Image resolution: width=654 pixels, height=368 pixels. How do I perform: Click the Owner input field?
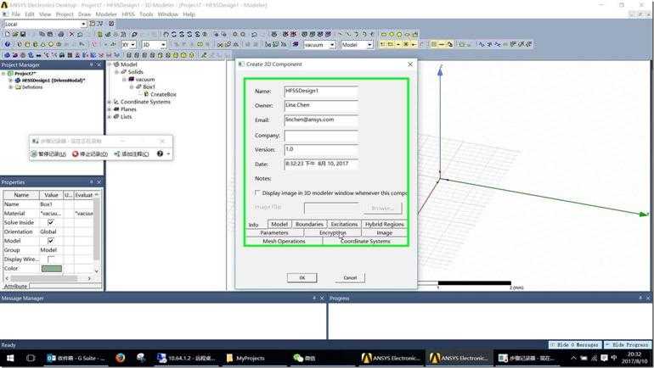[x=321, y=105]
